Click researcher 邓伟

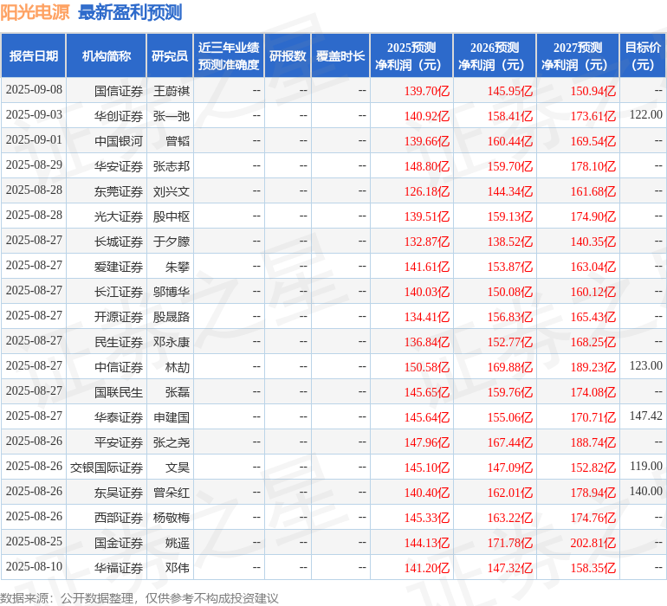(178, 568)
